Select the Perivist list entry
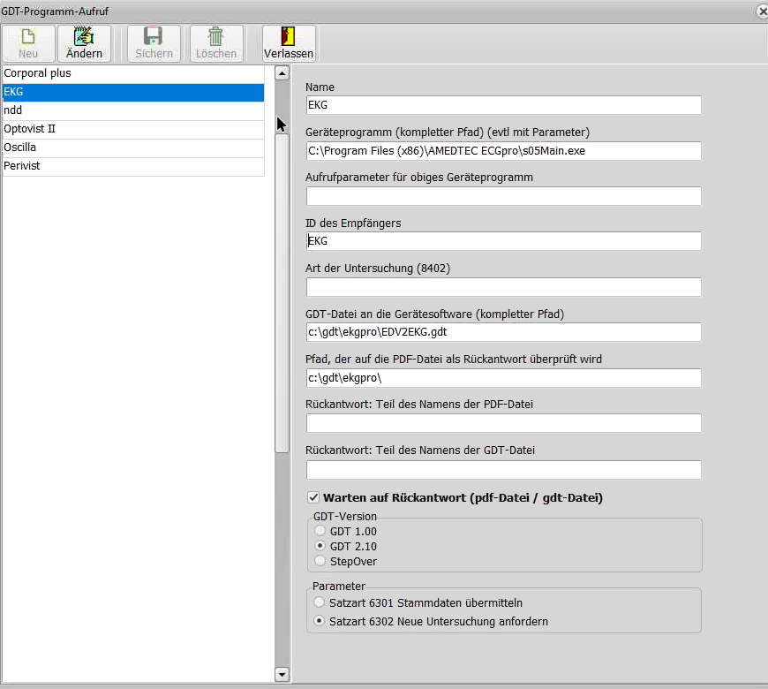 click(132, 166)
